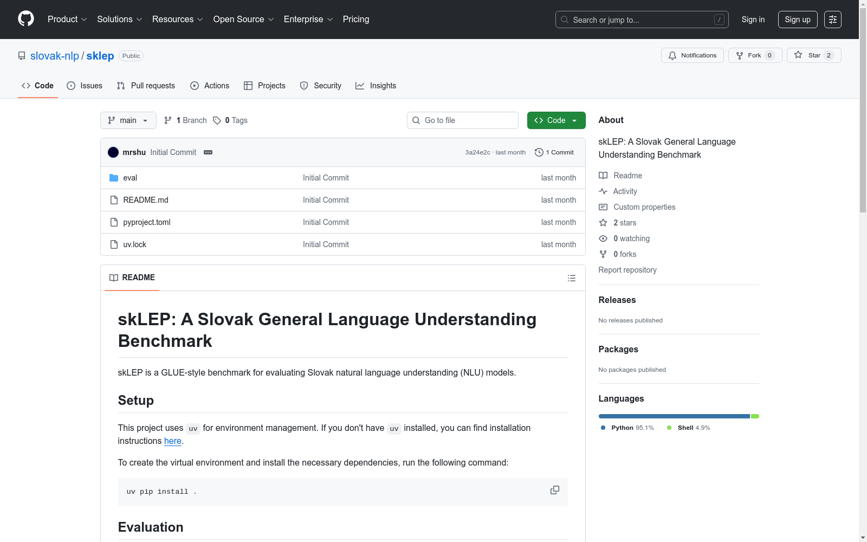Open the Pricing page

point(356,20)
